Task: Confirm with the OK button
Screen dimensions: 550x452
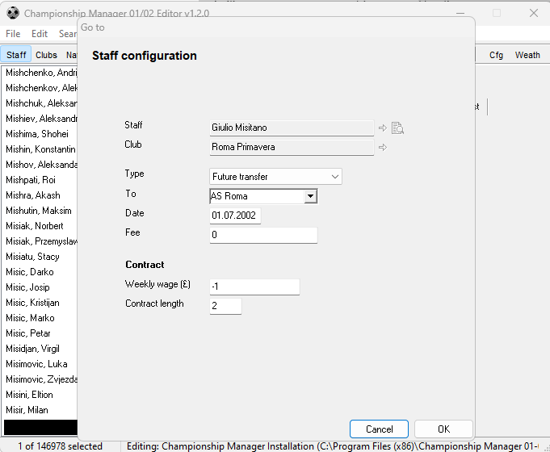Action: point(443,429)
